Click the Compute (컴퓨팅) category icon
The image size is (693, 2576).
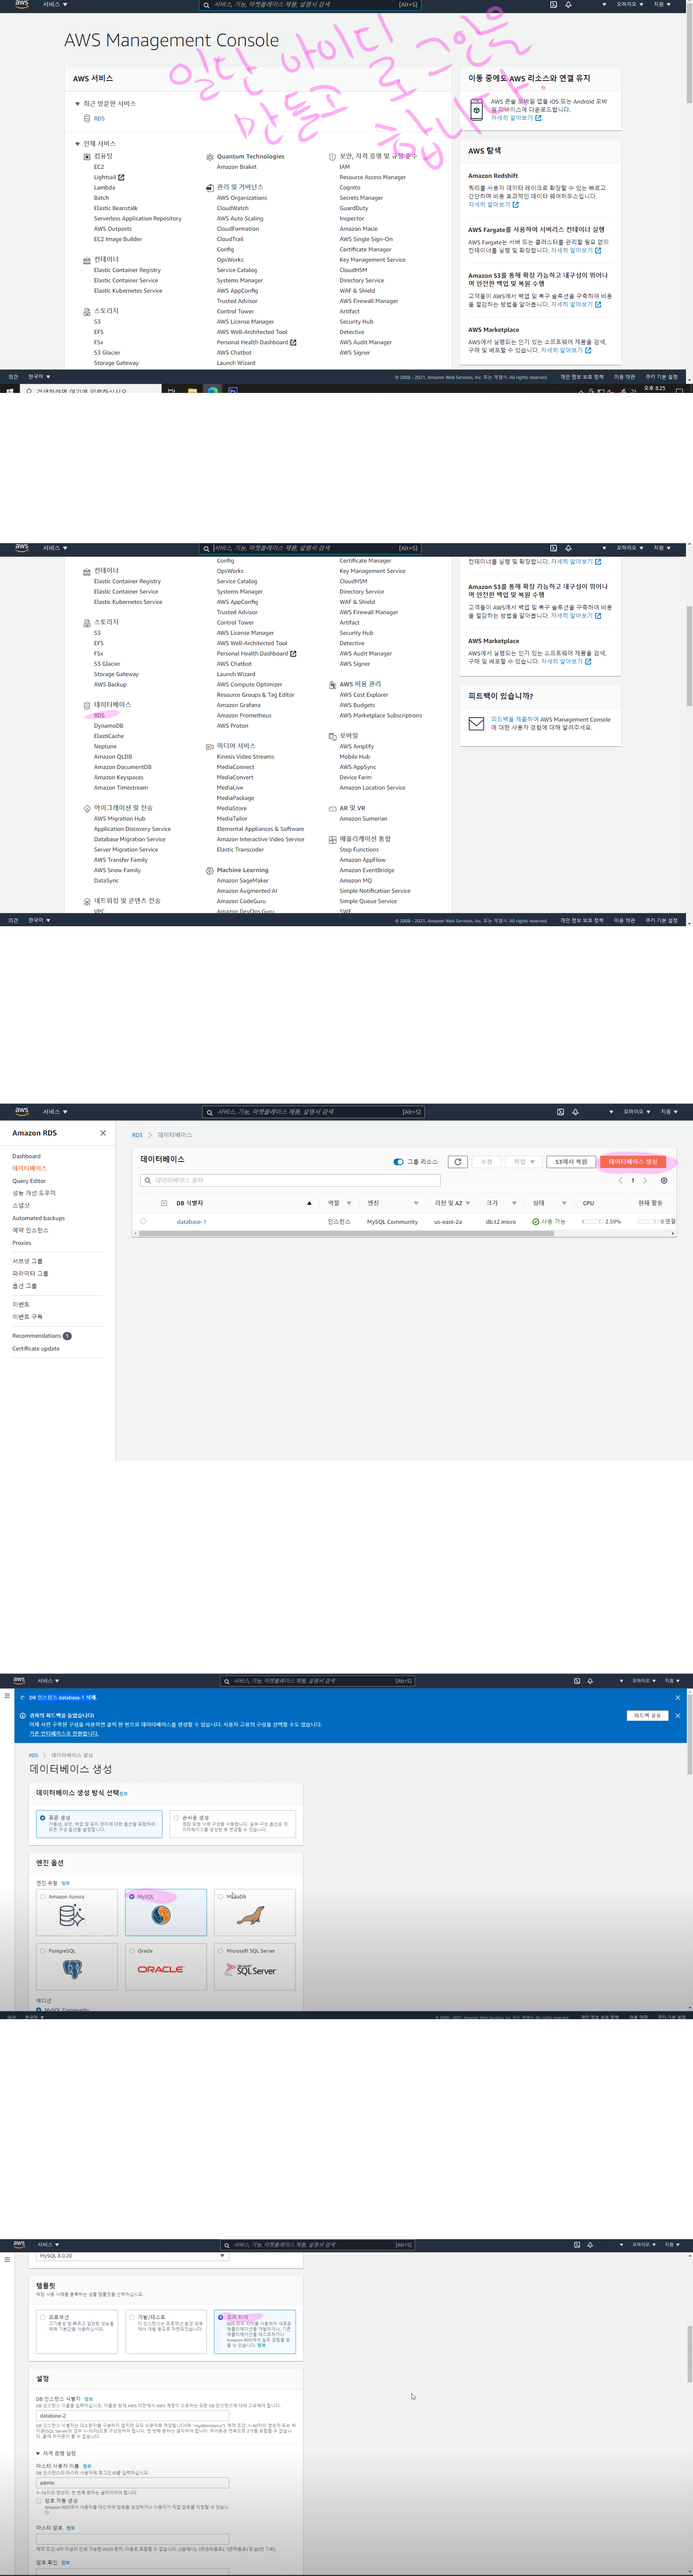[x=87, y=157]
